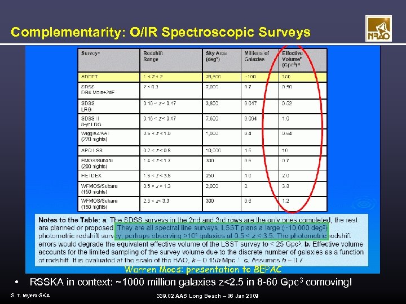
Task: Click the 'z < 0.3' redshift cell
Action: pyautogui.click(x=171, y=91)
